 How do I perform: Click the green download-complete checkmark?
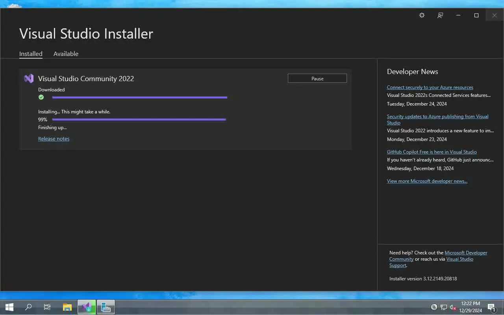coord(41,97)
